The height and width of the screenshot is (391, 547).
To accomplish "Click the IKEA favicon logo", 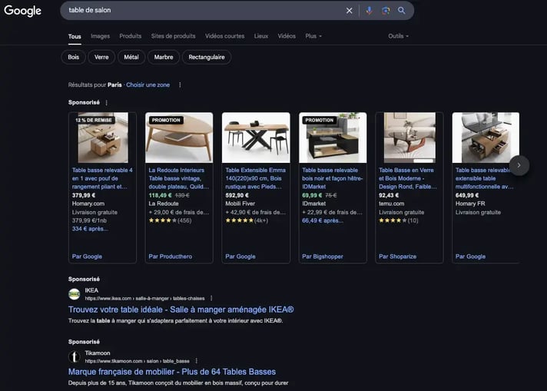I will [74, 294].
